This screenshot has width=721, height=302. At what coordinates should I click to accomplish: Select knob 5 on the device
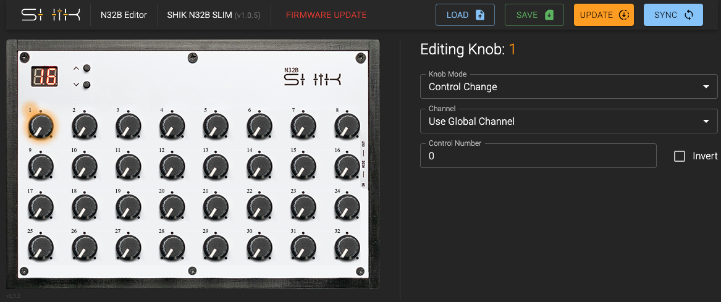pos(216,126)
